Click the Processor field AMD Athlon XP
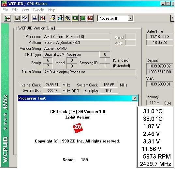Image resolution: width=175 pixels, height=169 pixels. (x=77, y=37)
